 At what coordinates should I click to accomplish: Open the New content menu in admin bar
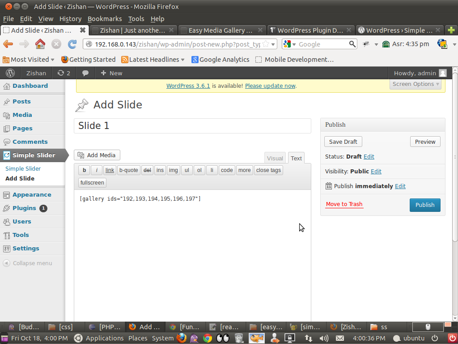coord(111,73)
